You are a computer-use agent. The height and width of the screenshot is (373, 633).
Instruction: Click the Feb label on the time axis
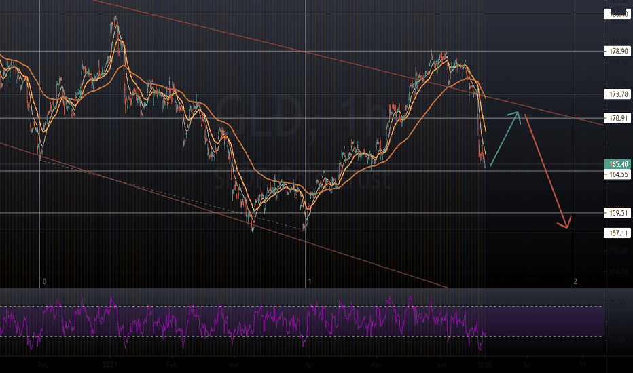click(x=172, y=365)
